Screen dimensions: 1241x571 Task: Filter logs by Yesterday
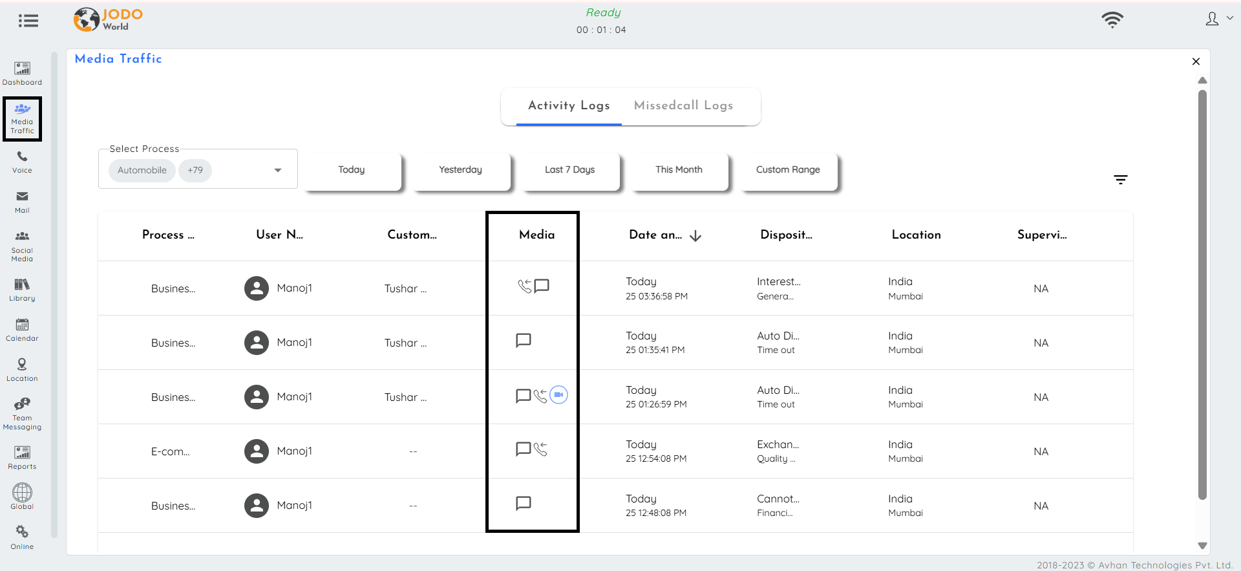pyautogui.click(x=461, y=171)
